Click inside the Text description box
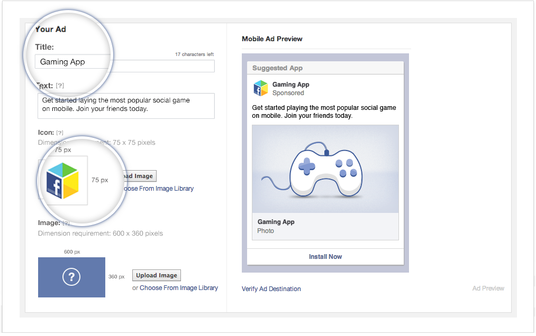Screen dimensions: 536x336 click(x=125, y=106)
